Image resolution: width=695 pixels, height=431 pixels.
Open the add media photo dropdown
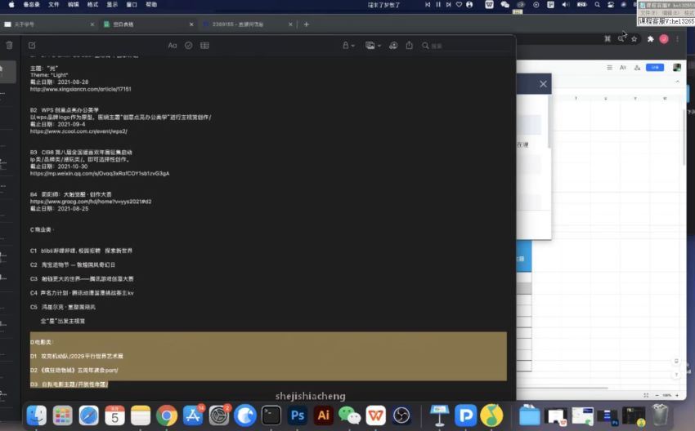point(373,45)
